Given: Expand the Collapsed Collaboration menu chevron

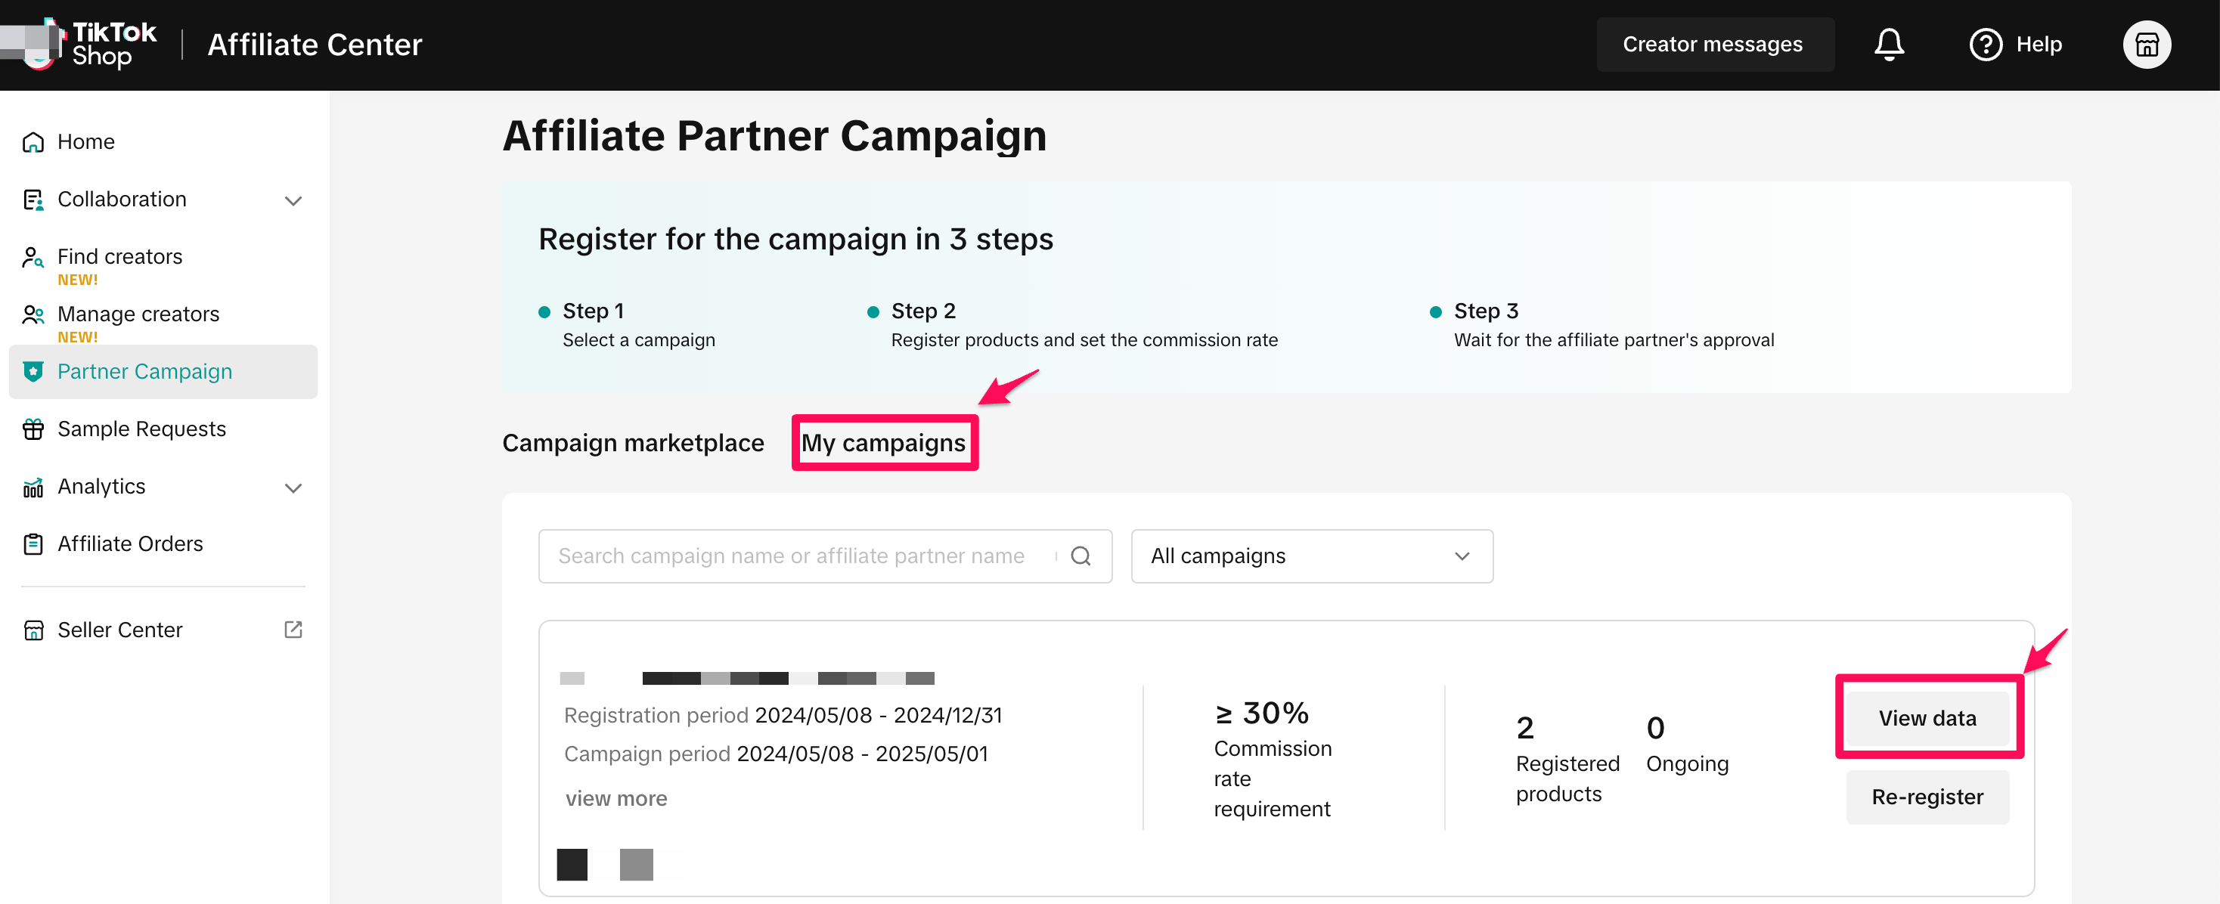Looking at the screenshot, I should pyautogui.click(x=293, y=200).
